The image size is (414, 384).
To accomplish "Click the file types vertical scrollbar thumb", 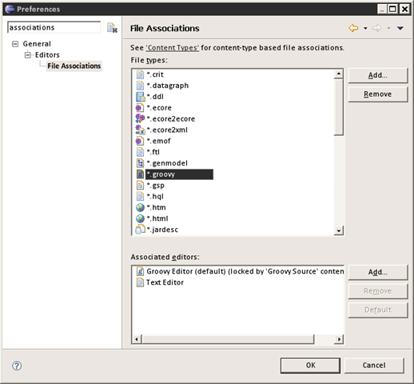I will click(x=339, y=107).
